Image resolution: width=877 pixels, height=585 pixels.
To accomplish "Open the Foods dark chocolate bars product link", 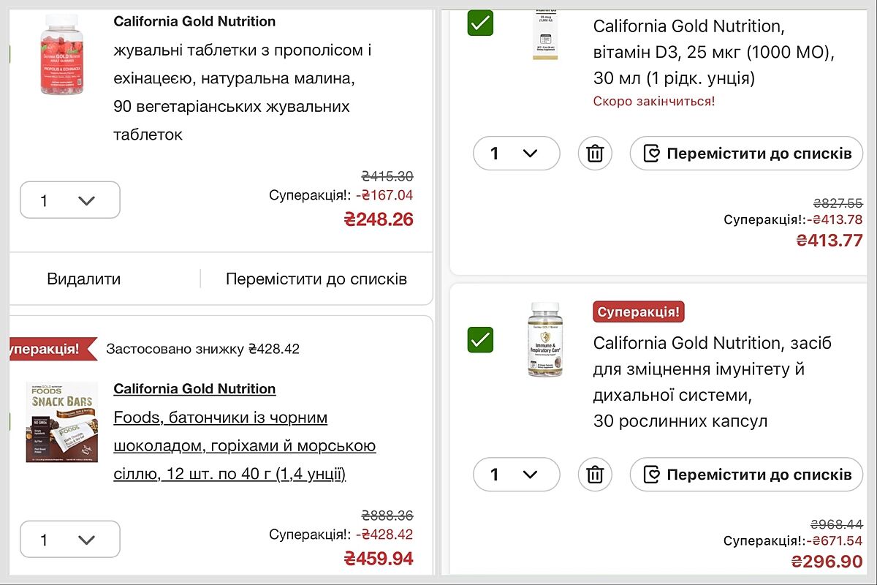I will click(x=244, y=445).
